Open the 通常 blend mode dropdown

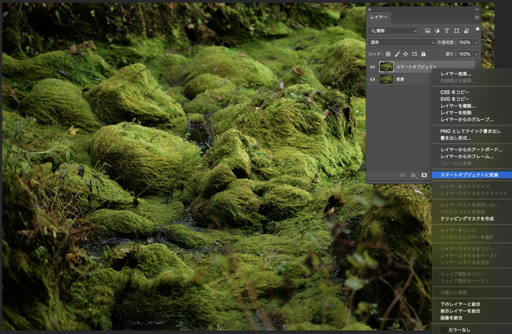[402, 43]
